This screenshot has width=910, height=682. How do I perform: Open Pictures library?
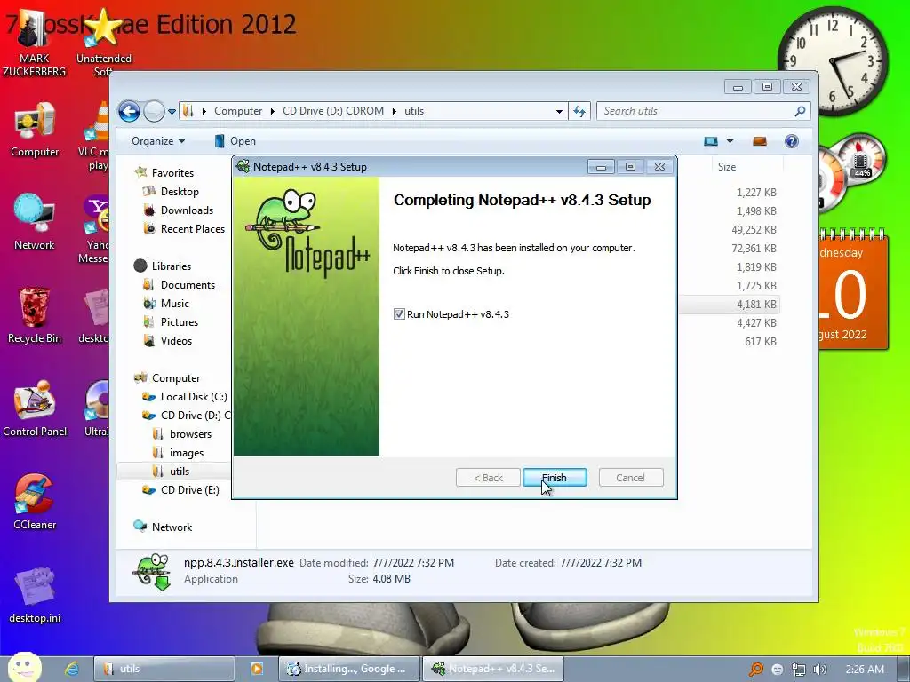click(x=180, y=321)
